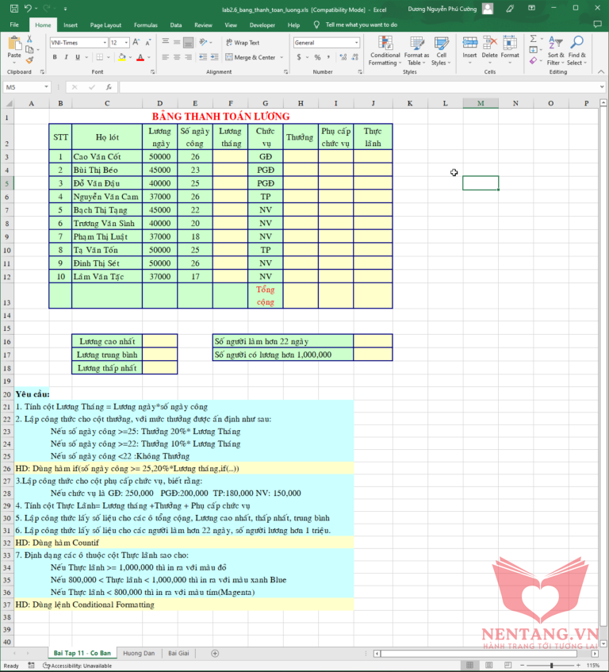
Task: Click the New Sheet plus button
Action: coord(215,653)
